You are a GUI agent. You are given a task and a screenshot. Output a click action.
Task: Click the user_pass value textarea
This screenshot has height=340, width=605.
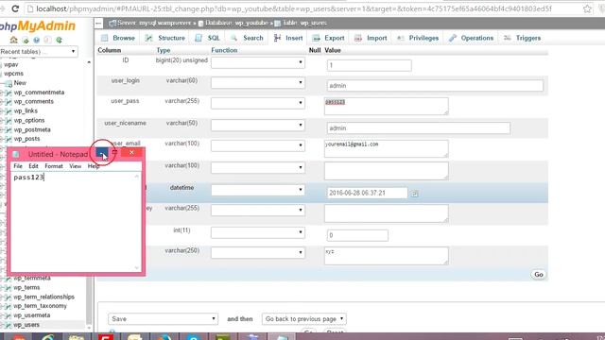point(387,106)
